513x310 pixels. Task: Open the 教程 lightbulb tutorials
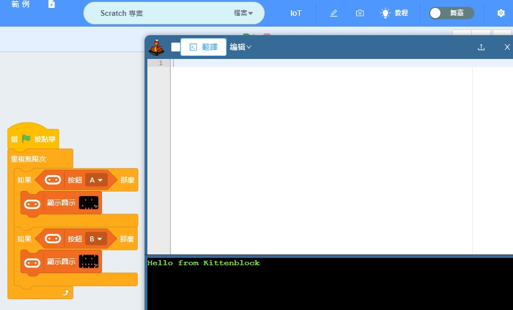(395, 13)
